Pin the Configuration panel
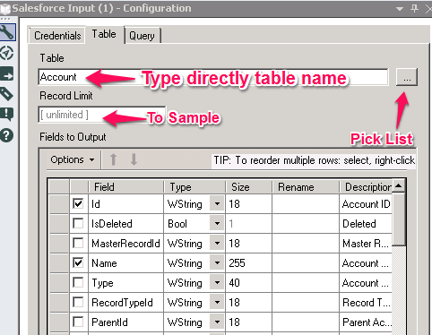This screenshot has width=432, height=335. 414,8
